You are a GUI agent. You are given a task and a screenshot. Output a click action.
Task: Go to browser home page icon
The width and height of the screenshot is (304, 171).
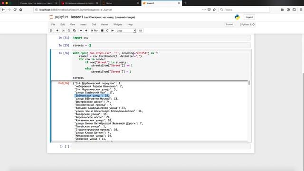coord(21,9)
